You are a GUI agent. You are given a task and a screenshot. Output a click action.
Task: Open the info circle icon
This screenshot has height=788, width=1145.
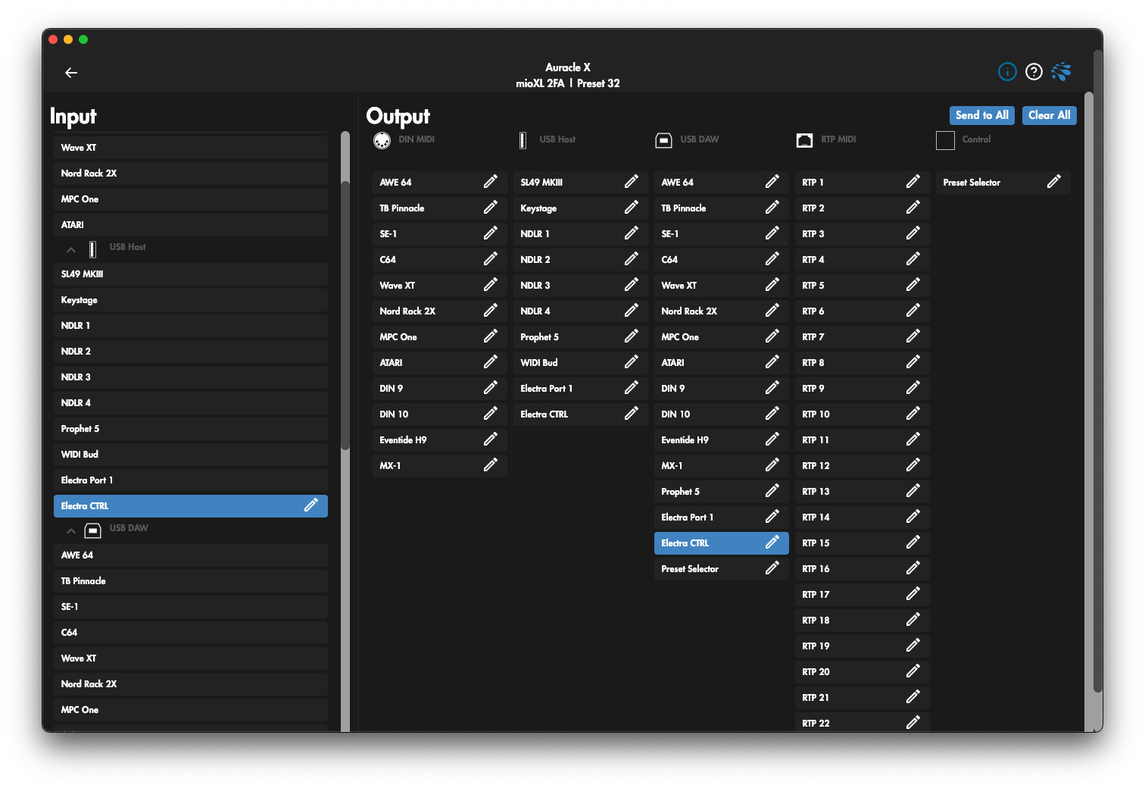(x=1007, y=72)
